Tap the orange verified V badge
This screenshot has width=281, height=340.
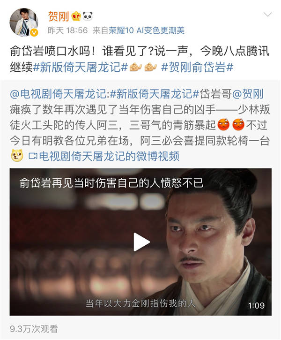34,32
